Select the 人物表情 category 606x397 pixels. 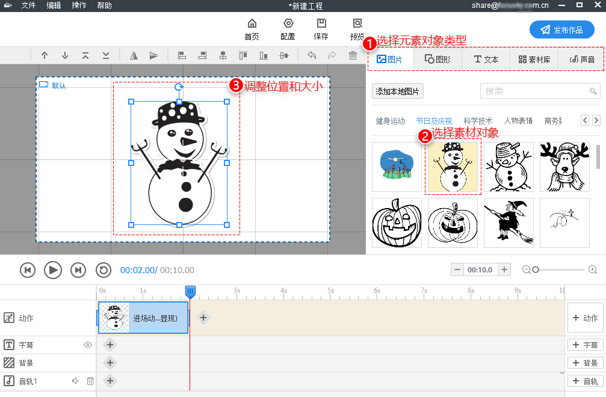click(x=518, y=121)
